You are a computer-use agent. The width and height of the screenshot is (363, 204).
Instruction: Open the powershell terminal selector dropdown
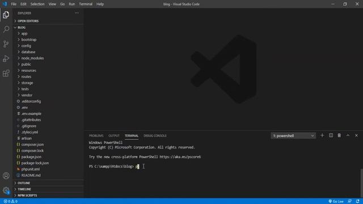click(x=293, y=136)
